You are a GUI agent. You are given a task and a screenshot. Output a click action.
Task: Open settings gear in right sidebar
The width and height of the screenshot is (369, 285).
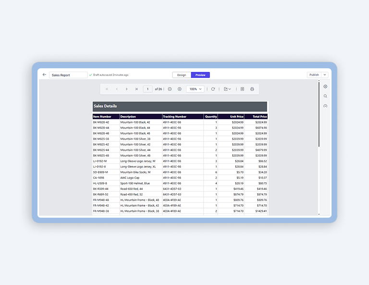coord(325,87)
